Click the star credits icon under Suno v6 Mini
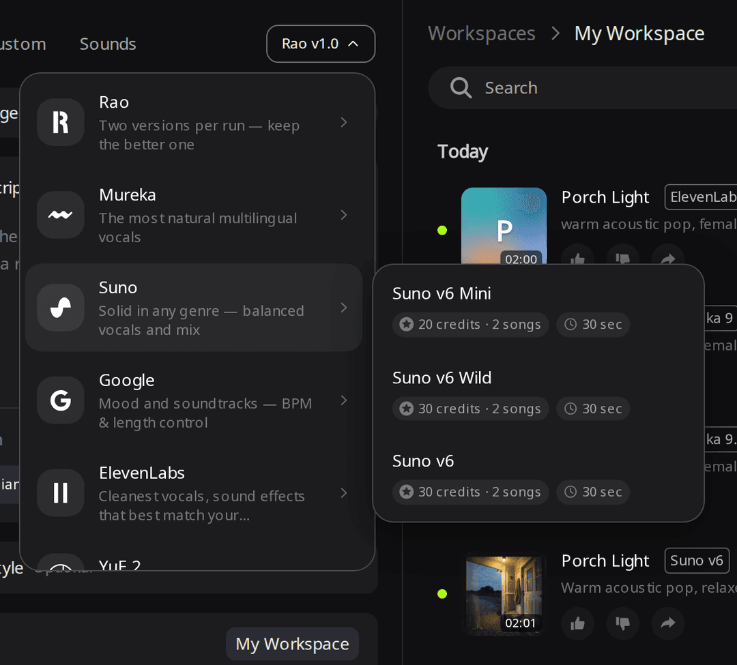The height and width of the screenshot is (665, 737). (x=407, y=324)
